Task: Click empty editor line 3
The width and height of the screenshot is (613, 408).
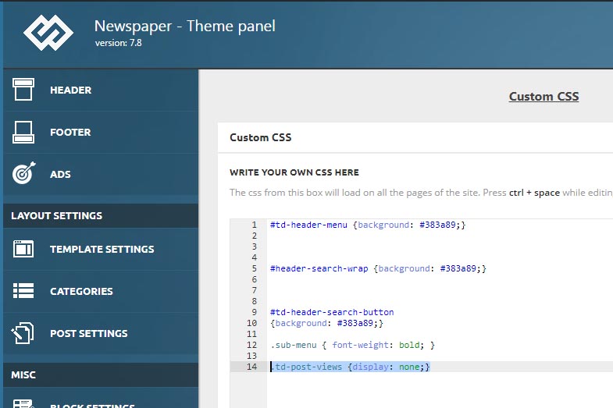Action: pos(440,247)
